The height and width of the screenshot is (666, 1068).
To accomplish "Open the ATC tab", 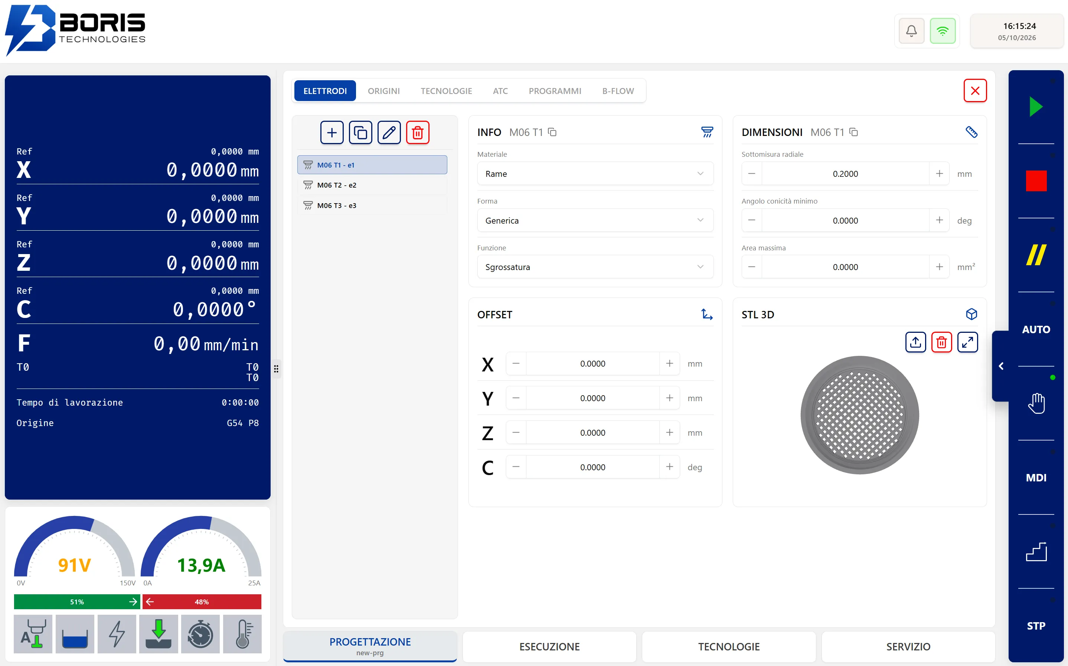I will (x=500, y=91).
